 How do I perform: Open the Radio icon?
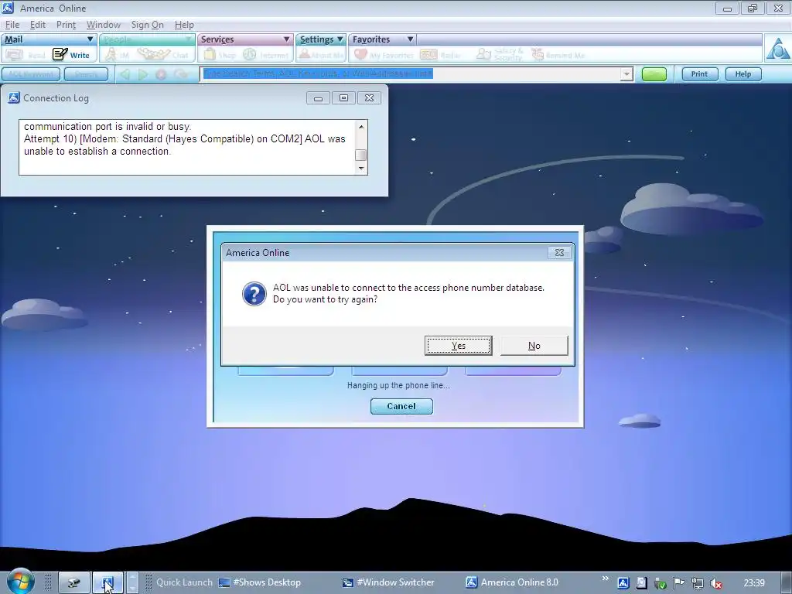coord(428,54)
